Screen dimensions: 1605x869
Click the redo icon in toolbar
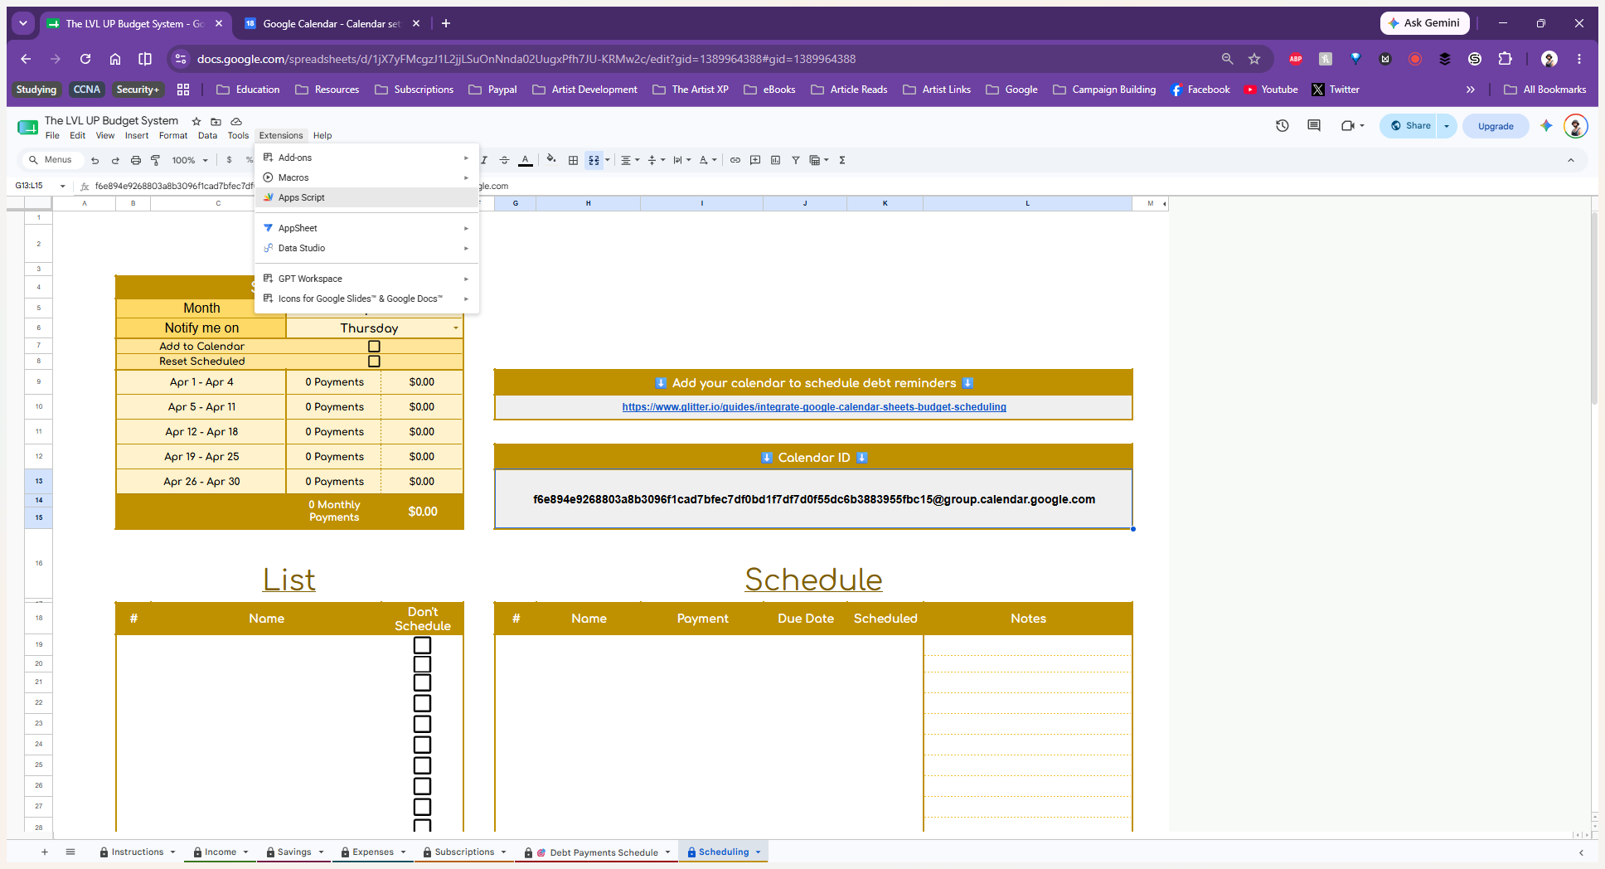pyautogui.click(x=115, y=160)
